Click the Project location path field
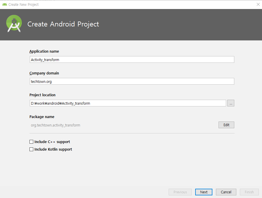 pyautogui.click(x=128, y=103)
